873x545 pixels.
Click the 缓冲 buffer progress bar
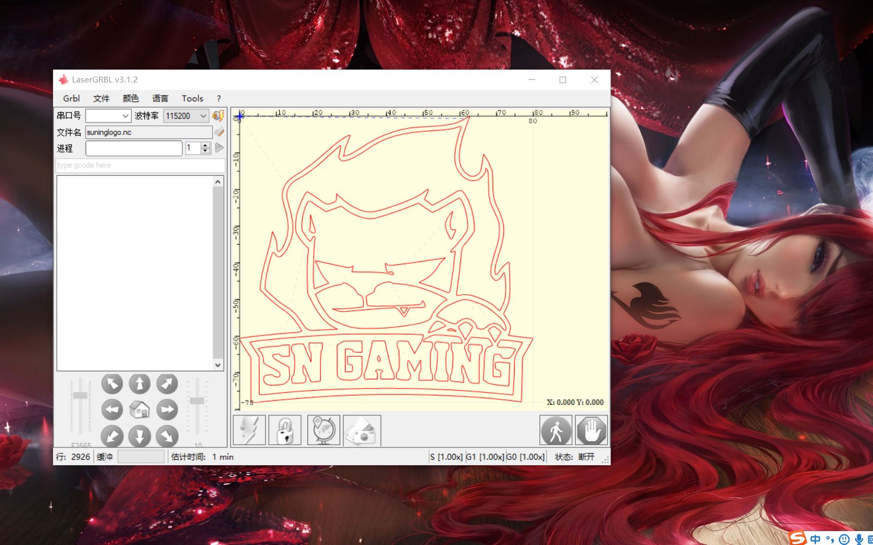click(x=141, y=457)
